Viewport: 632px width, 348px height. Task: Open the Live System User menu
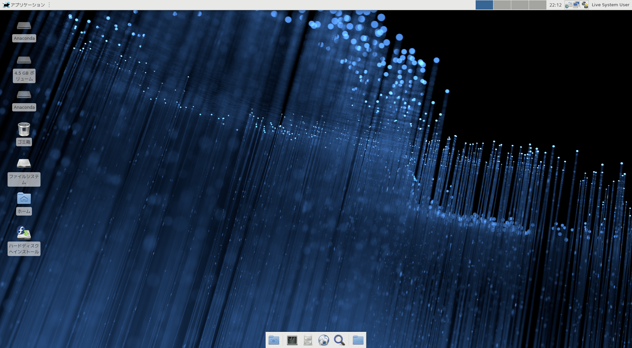tap(610, 5)
